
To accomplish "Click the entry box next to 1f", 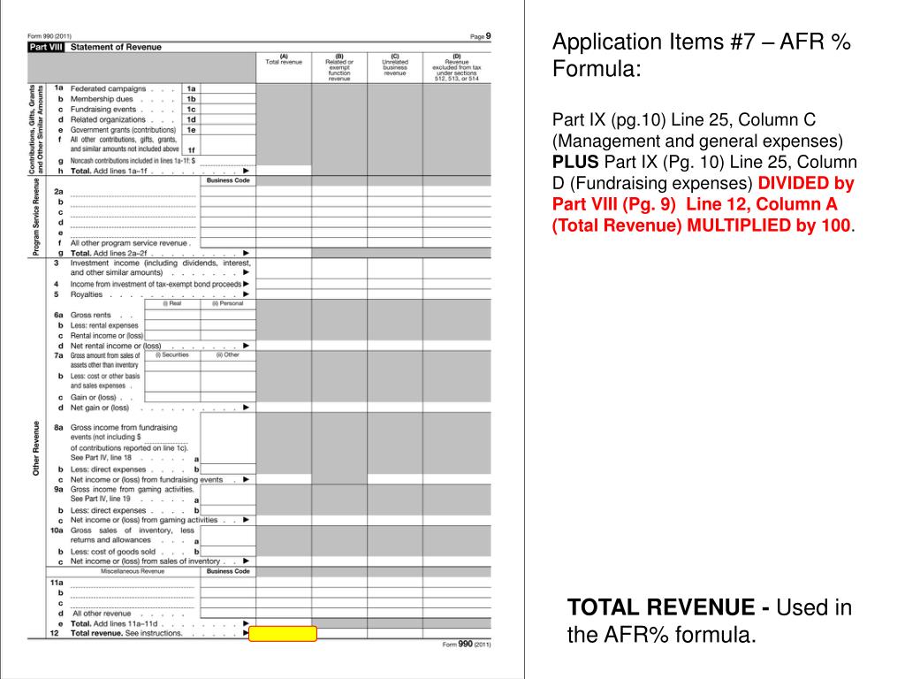I will click(228, 145).
